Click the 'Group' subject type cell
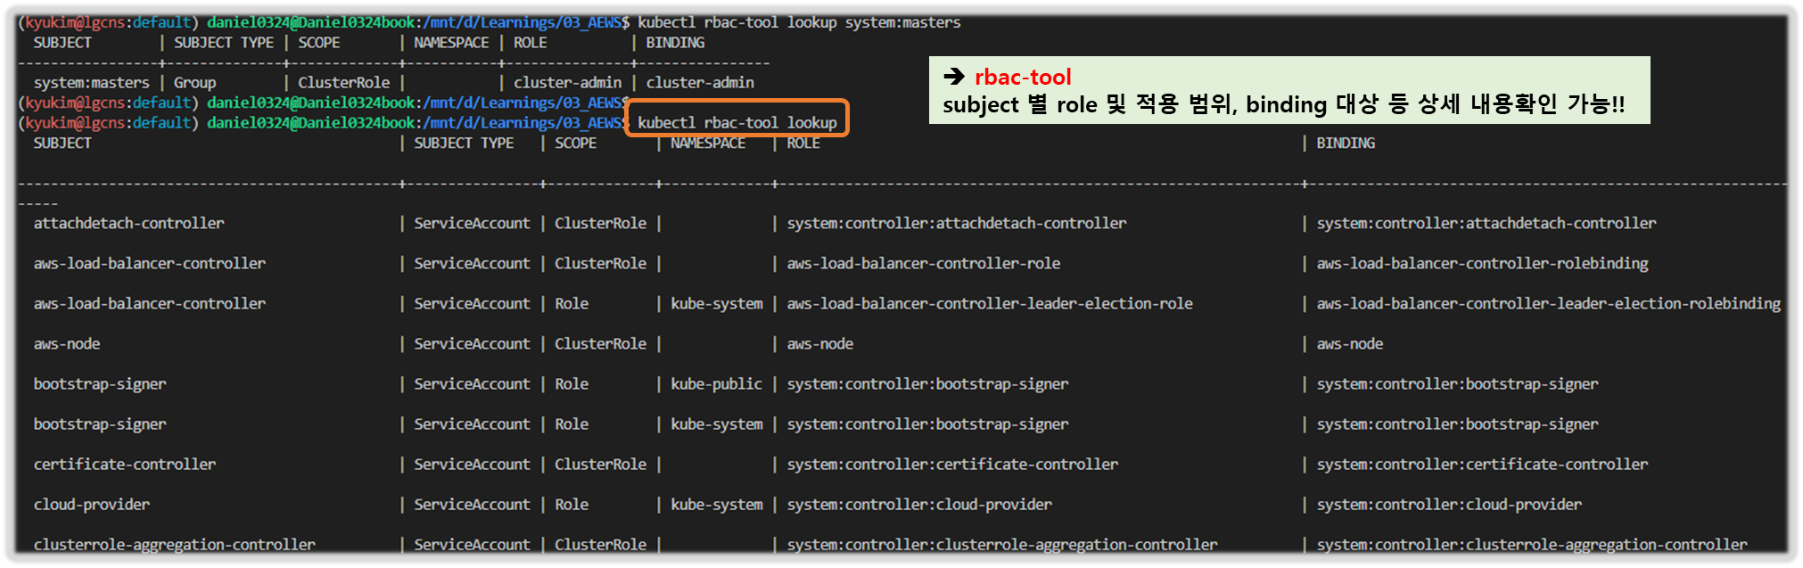This screenshot has height=568, width=1803. [195, 82]
